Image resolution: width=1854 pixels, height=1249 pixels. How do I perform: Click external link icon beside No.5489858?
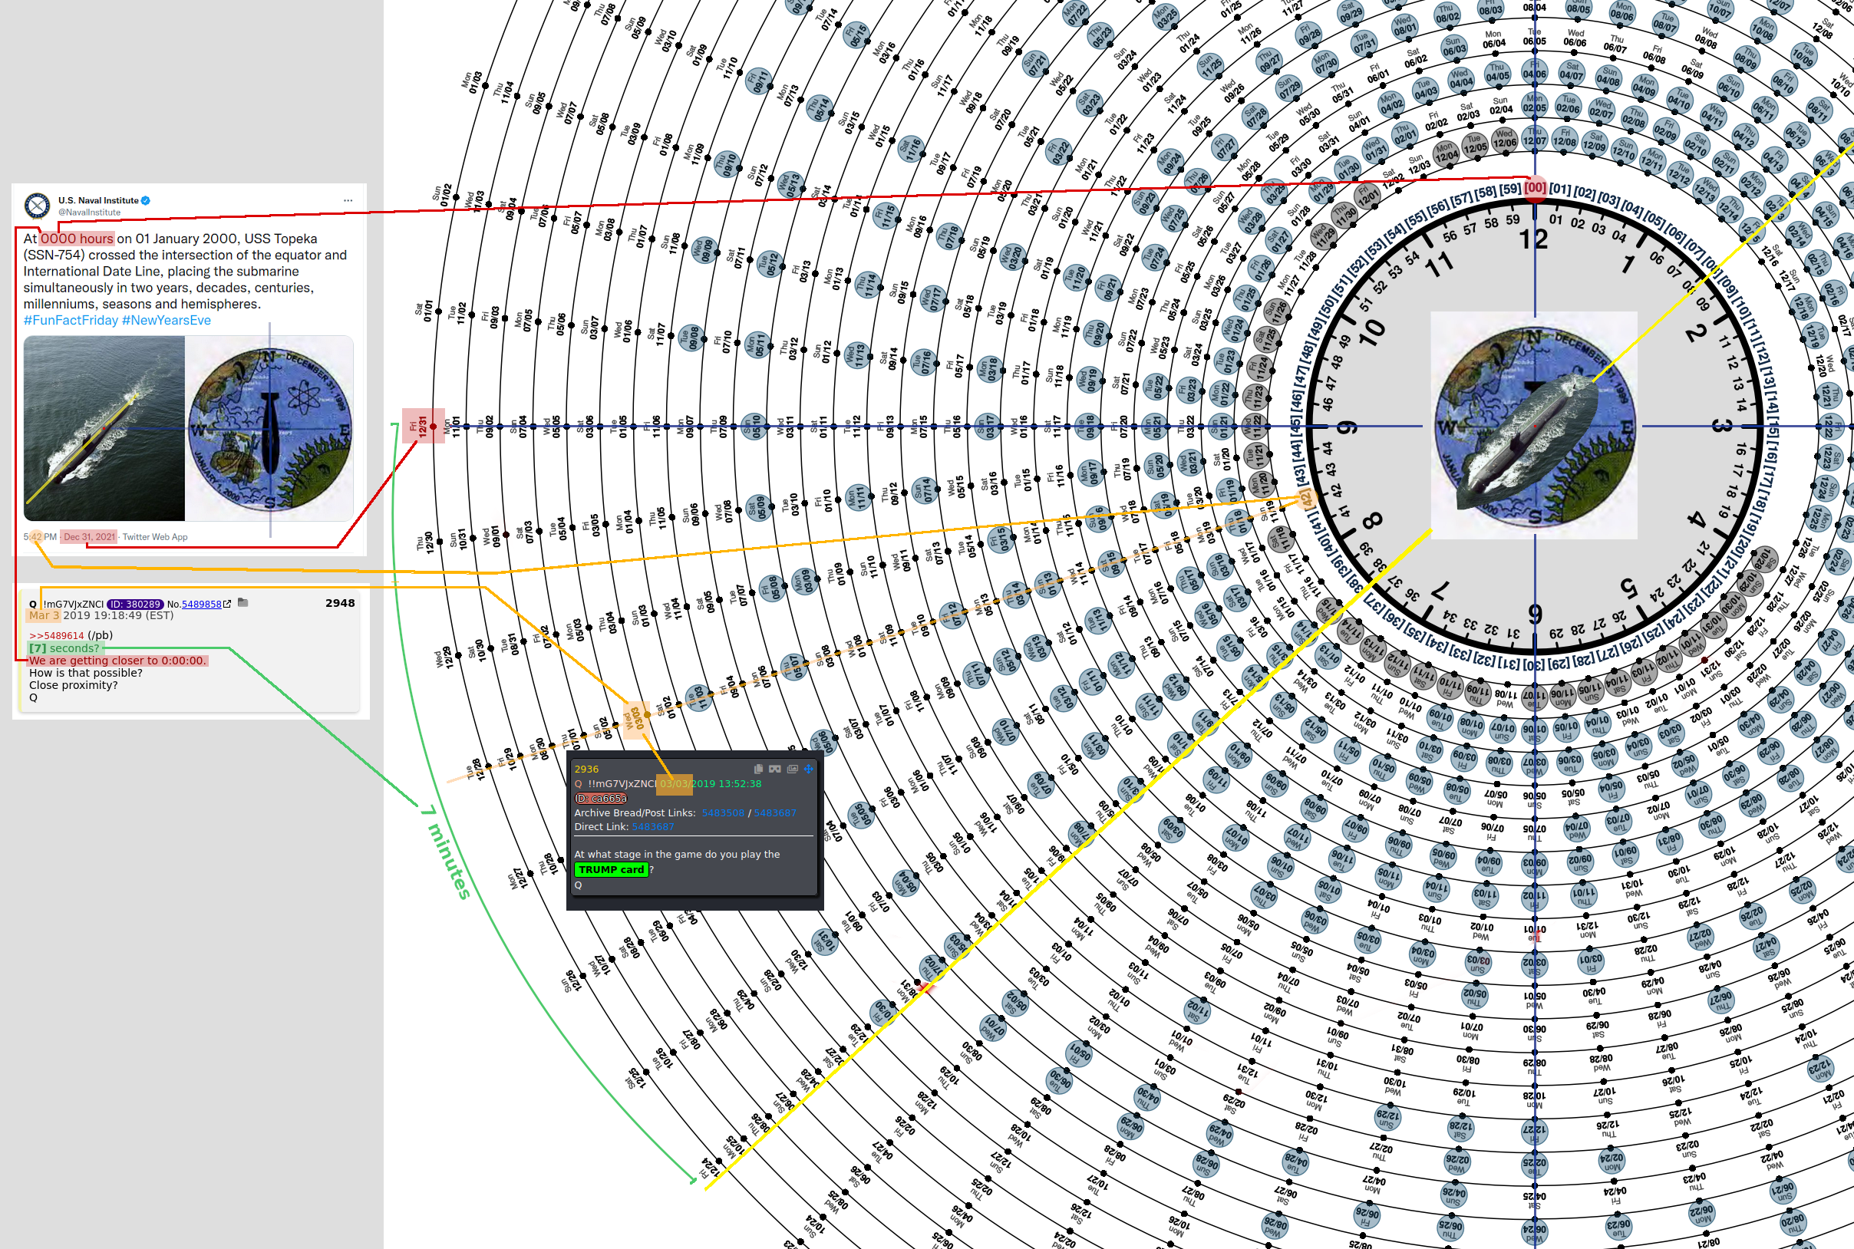(x=227, y=604)
